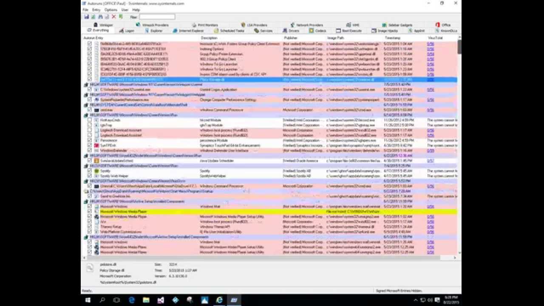Click the green Spotify entry icon
The height and width of the screenshot is (306, 544).
pos(96,171)
